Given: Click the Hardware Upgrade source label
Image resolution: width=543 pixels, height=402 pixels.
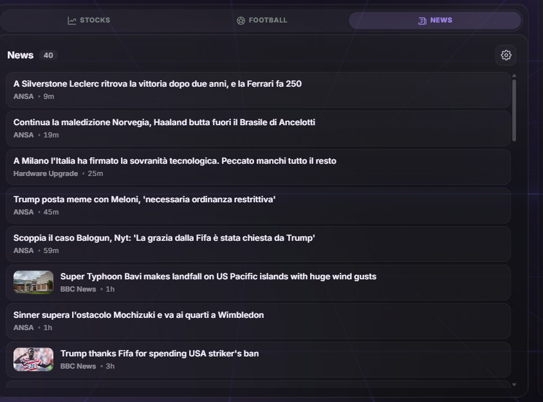Looking at the screenshot, I should [x=46, y=173].
